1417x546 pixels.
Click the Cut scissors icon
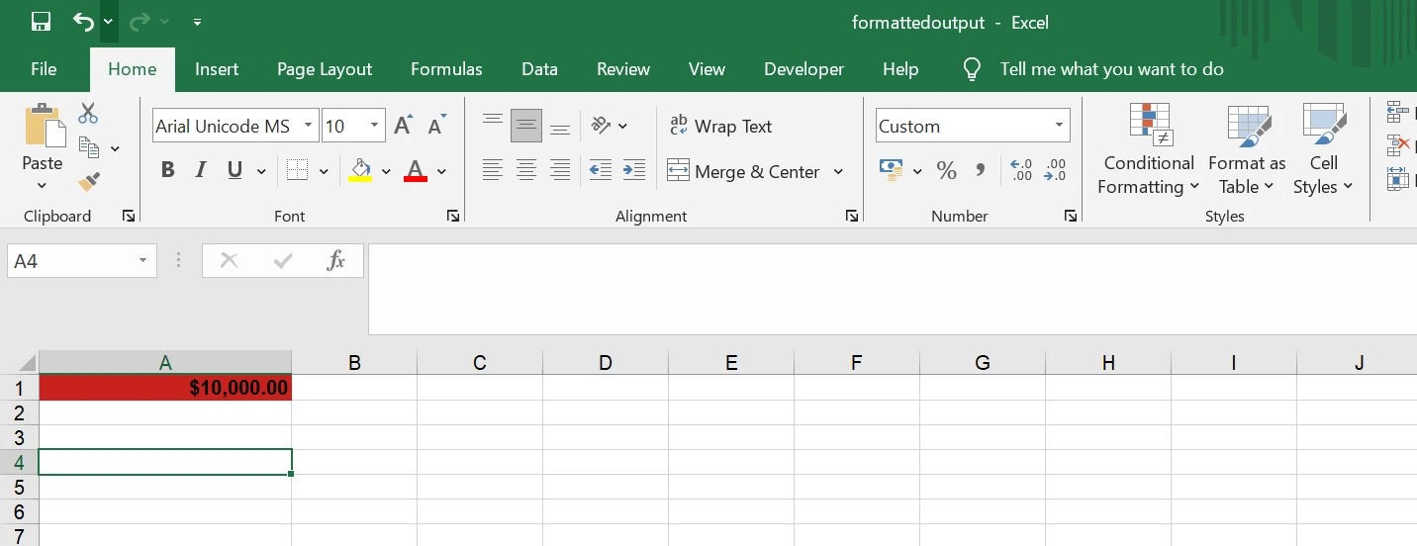[x=88, y=114]
